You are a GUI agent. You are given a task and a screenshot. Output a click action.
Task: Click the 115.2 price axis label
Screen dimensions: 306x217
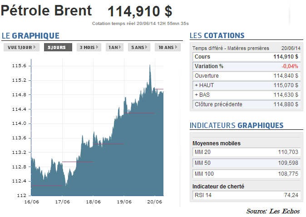[x=19, y=80]
